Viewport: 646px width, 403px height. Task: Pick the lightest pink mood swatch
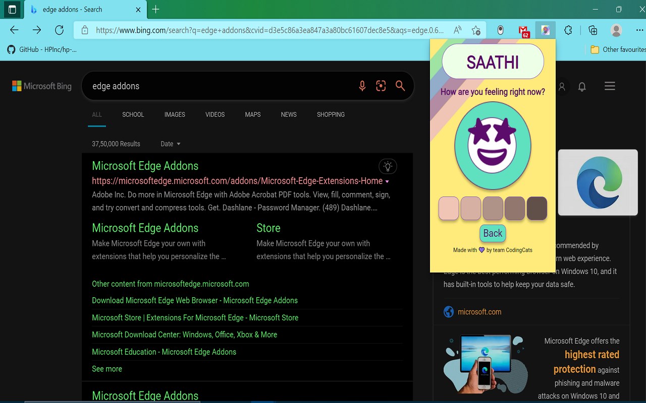449,209
